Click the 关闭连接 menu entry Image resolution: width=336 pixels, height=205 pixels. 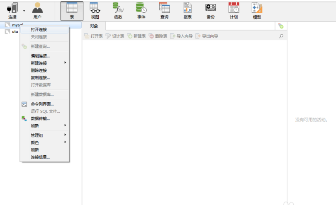click(44, 37)
